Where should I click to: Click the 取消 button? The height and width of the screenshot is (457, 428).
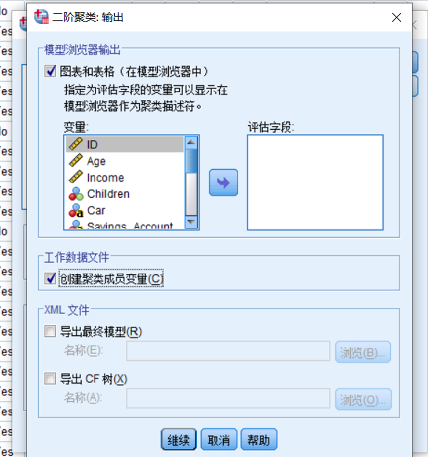coord(219,439)
